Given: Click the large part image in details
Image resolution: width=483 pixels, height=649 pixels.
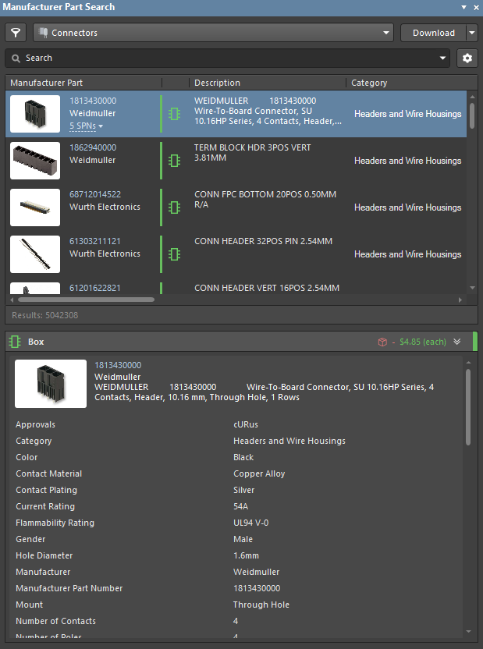Looking at the screenshot, I should pos(51,384).
